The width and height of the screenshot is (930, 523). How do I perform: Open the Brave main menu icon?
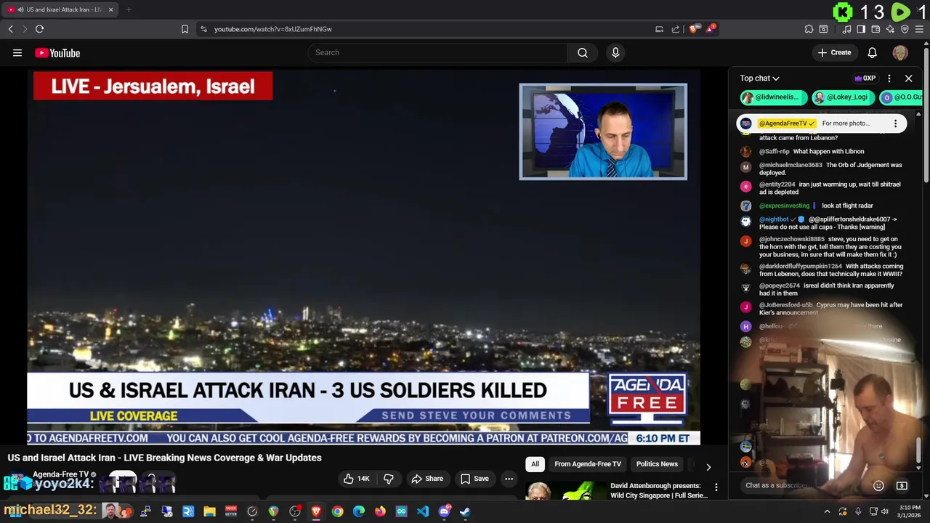coord(920,29)
